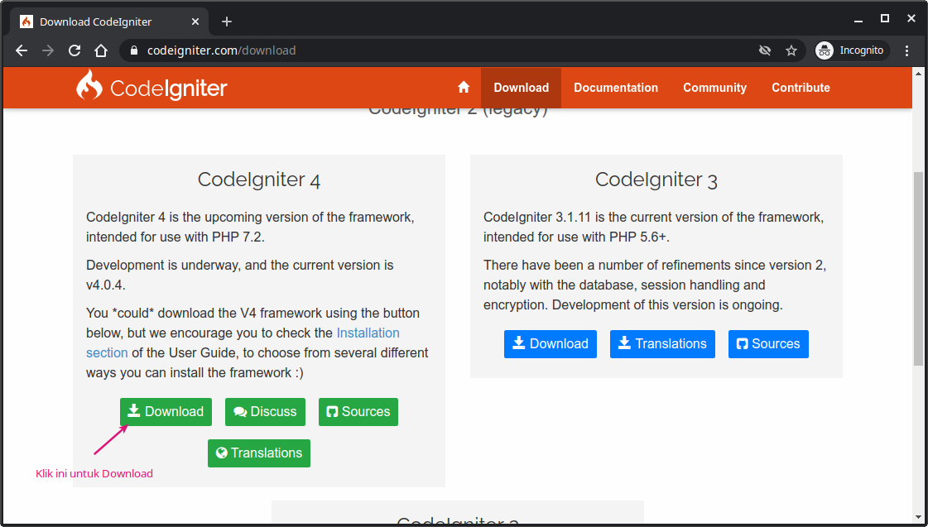The height and width of the screenshot is (527, 928).
Task: Download CodeIgniter 3 with its Download button
Action: pos(550,343)
